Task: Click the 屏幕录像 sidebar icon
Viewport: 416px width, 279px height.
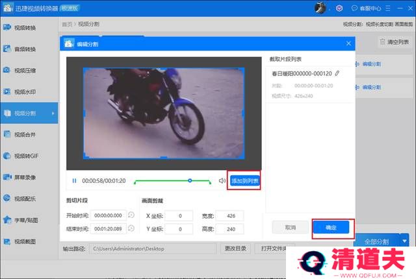Action: (x=7, y=177)
